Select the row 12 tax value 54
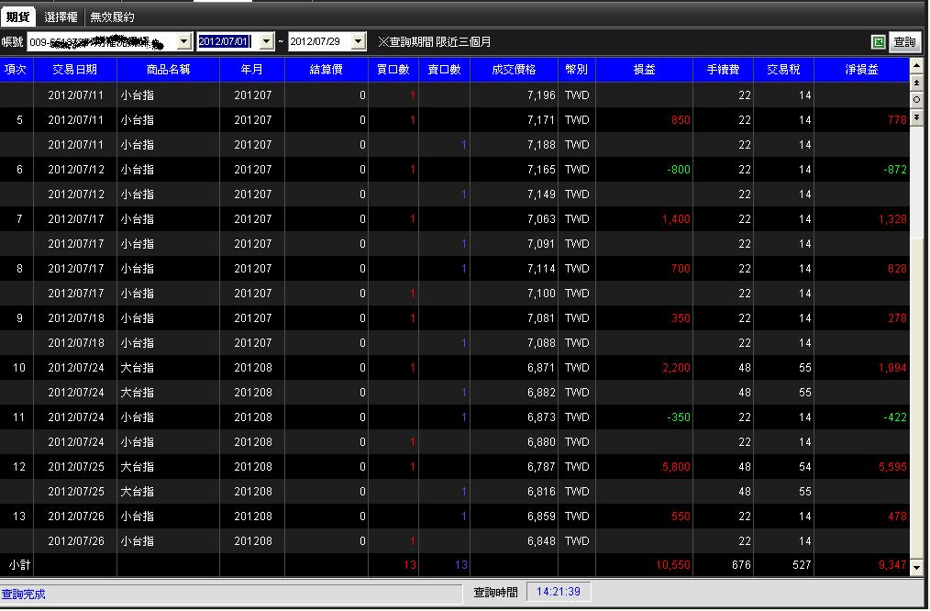 coord(805,467)
